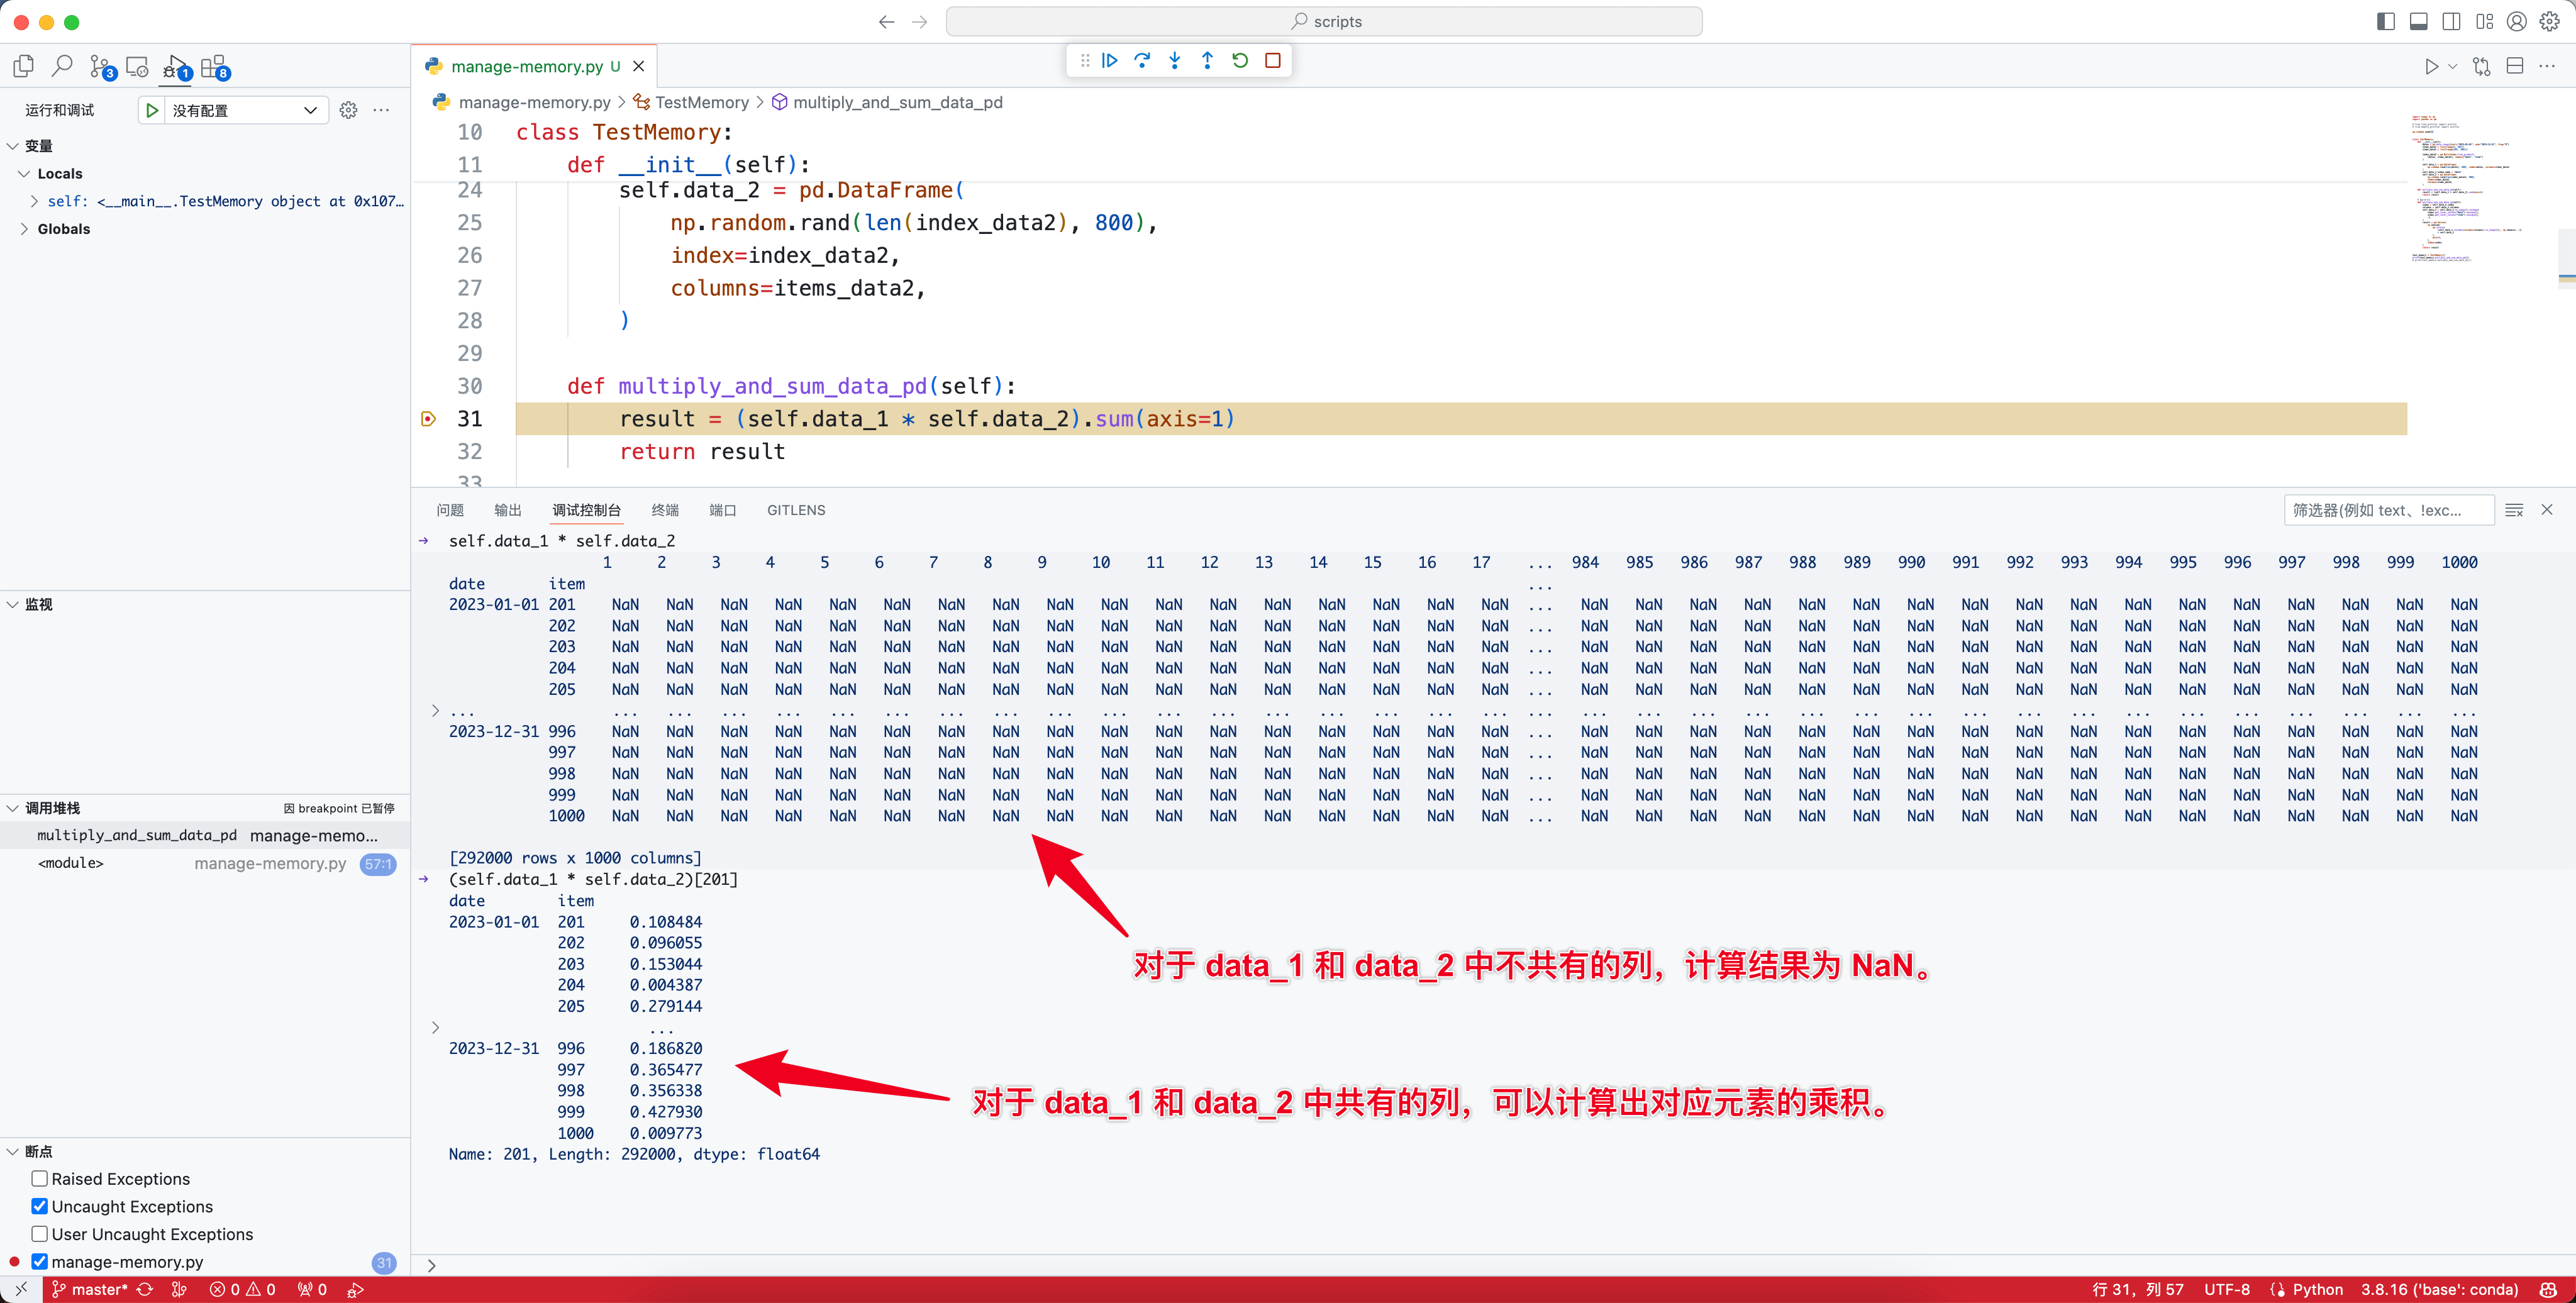Select the <module> call stack frame
Screen dimensions: 2576x1303
pos(71,863)
